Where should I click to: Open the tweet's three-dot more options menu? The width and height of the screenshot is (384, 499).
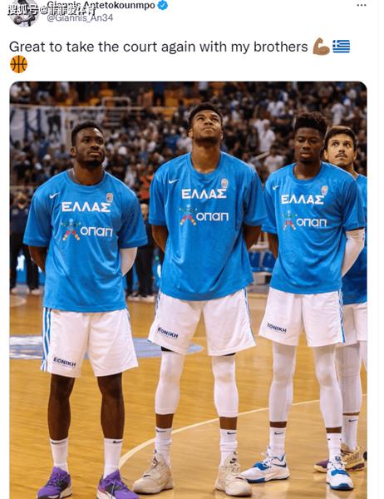point(362,5)
